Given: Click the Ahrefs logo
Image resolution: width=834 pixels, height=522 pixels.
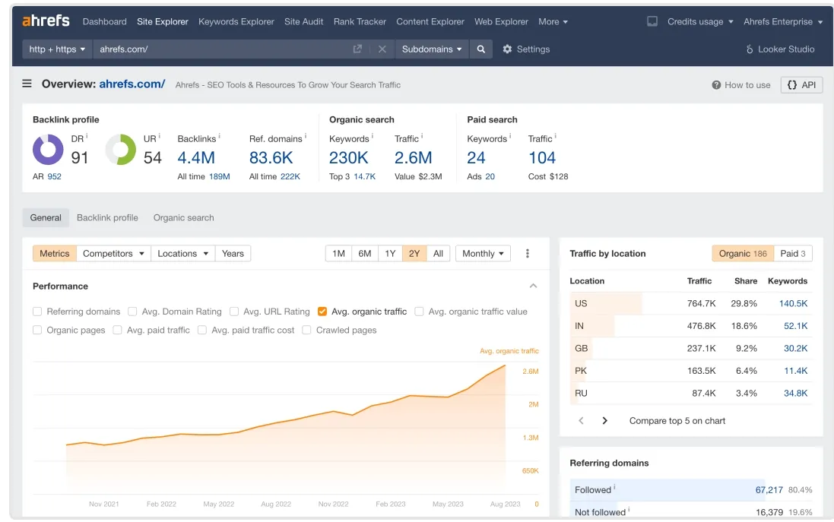Looking at the screenshot, I should click(x=46, y=21).
